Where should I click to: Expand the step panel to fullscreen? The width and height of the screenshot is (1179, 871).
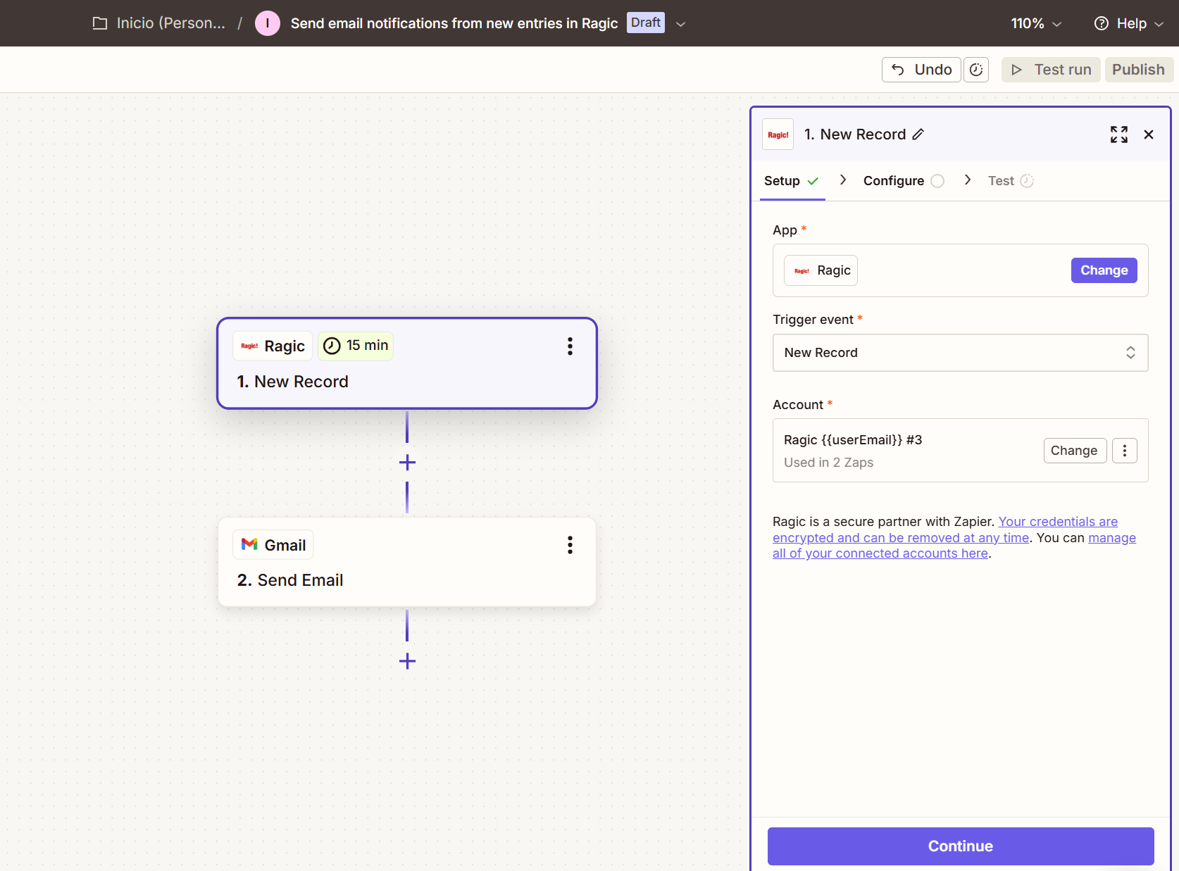click(1118, 134)
